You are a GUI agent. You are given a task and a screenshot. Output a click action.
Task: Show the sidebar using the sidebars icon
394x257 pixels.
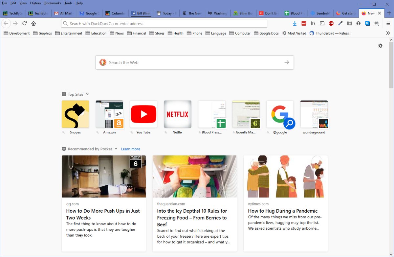click(x=322, y=23)
